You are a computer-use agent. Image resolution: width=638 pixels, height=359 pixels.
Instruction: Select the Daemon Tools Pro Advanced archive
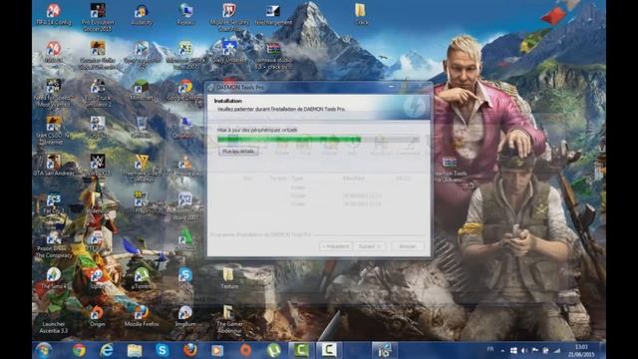(450, 171)
